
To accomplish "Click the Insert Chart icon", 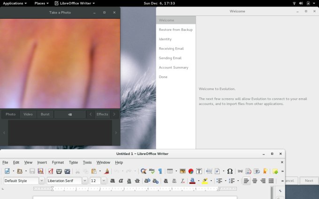I will (191, 171).
